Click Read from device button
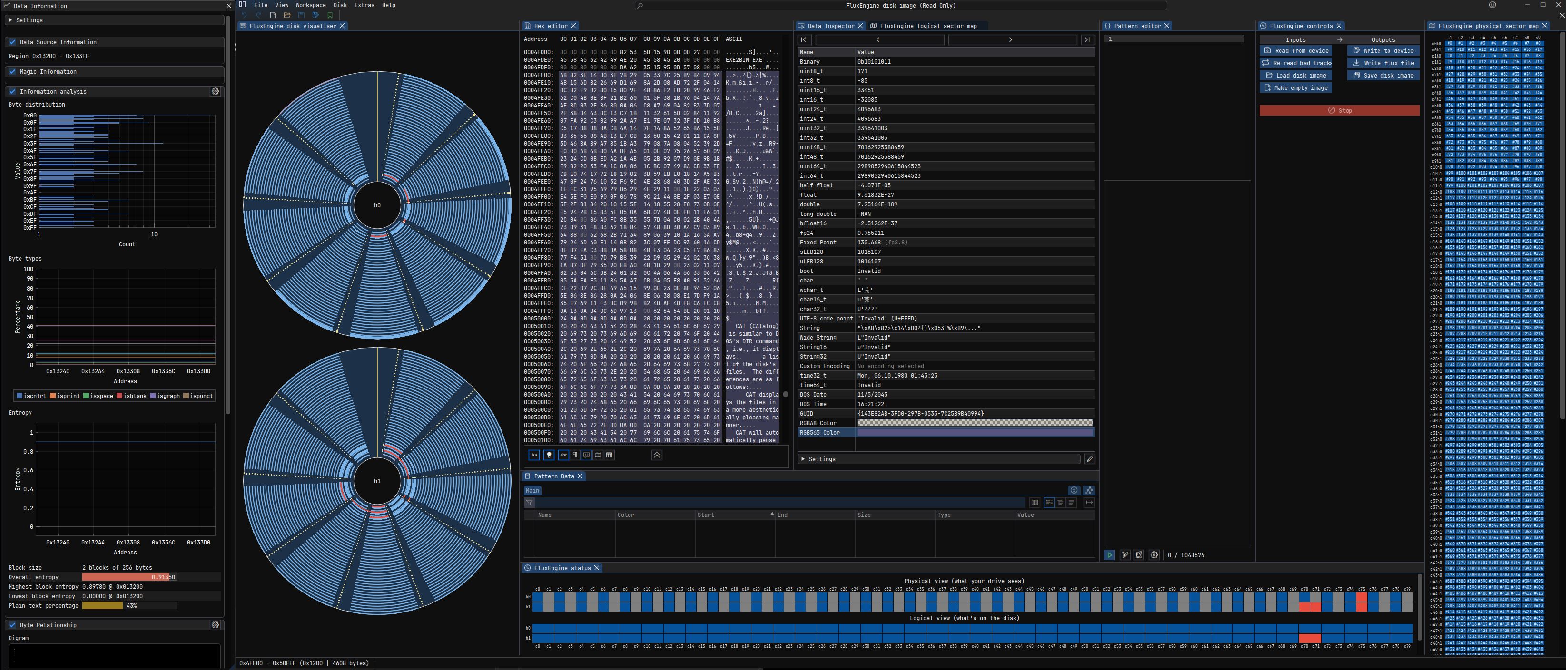The image size is (1566, 670). tap(1296, 51)
